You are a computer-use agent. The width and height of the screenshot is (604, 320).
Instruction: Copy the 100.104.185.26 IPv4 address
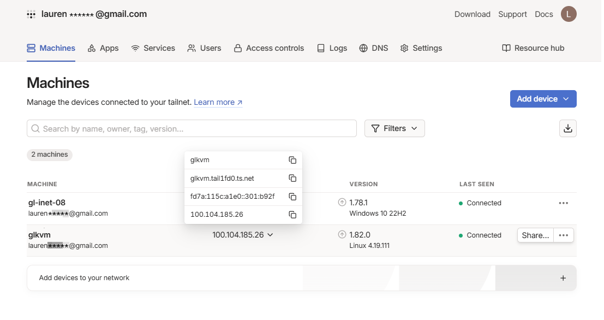click(x=292, y=215)
